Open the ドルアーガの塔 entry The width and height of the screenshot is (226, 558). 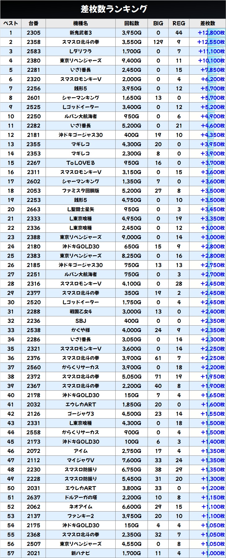[81, 498]
